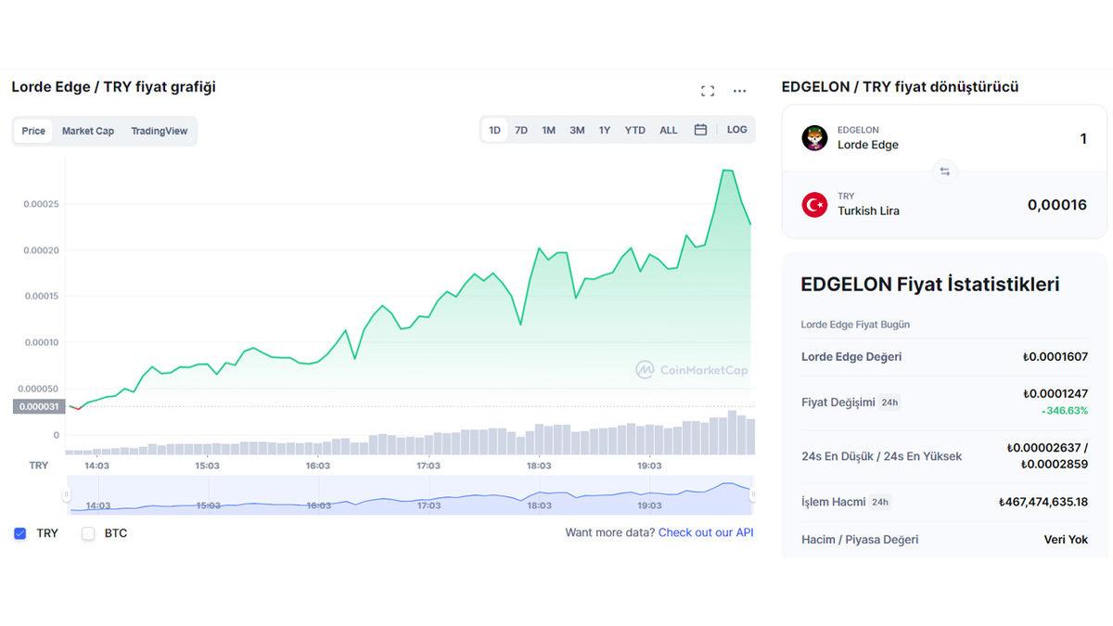Toggle LOG scale for the price chart

pyautogui.click(x=737, y=130)
